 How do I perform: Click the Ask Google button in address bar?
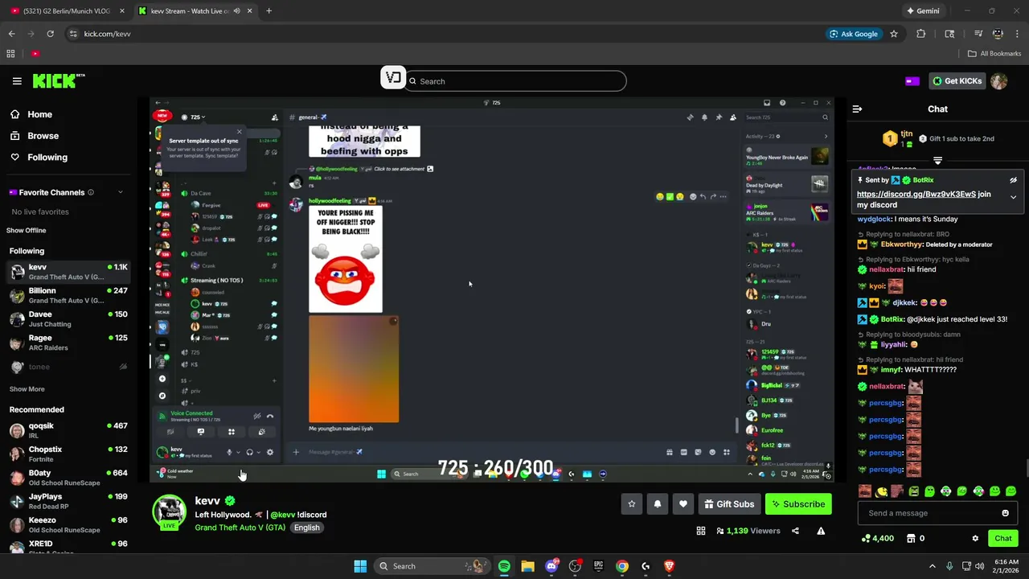tap(854, 34)
